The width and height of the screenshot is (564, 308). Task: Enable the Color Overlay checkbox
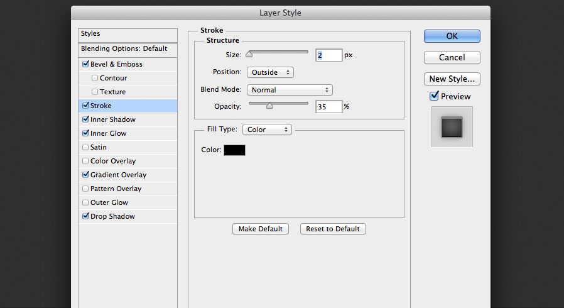(x=85, y=161)
